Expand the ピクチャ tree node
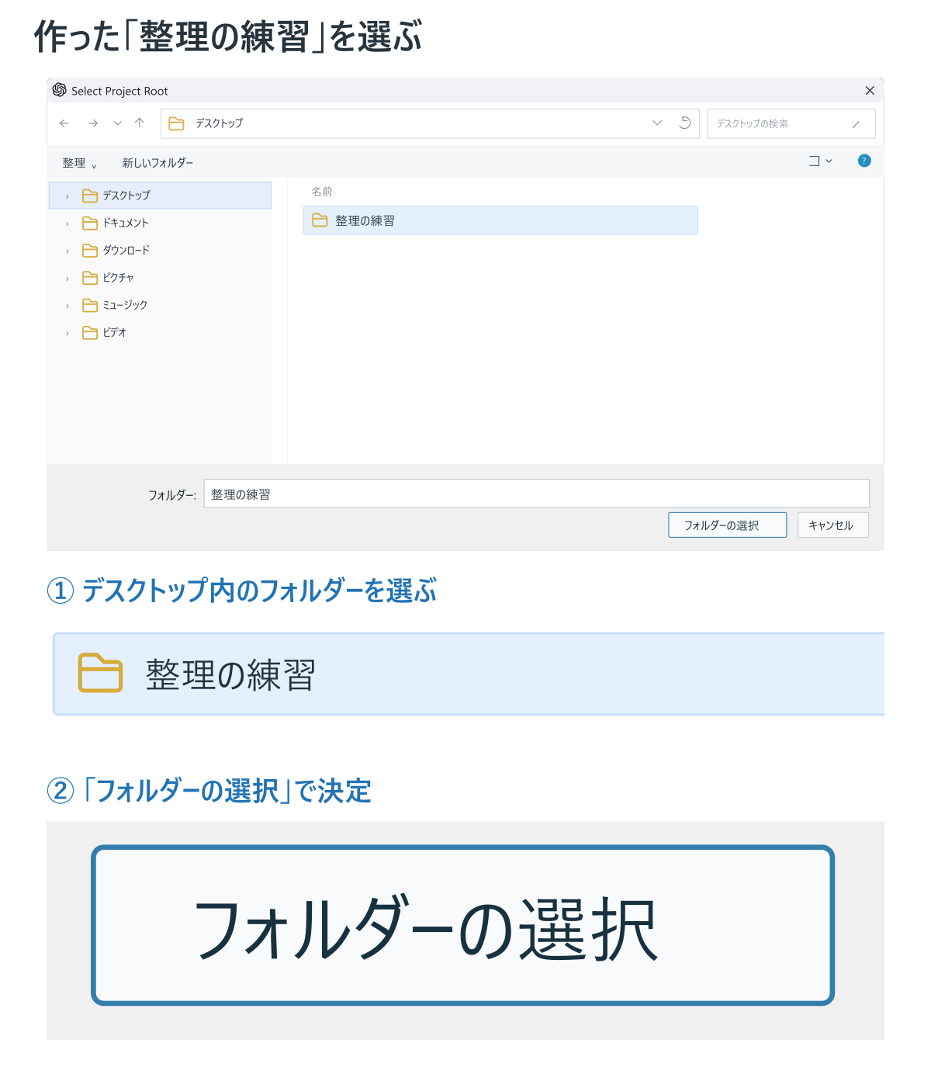931x1088 pixels. (67, 279)
